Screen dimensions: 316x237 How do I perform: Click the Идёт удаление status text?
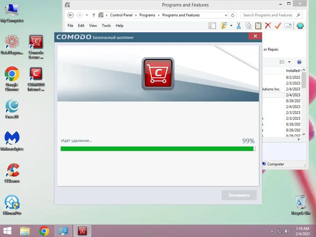click(77, 141)
